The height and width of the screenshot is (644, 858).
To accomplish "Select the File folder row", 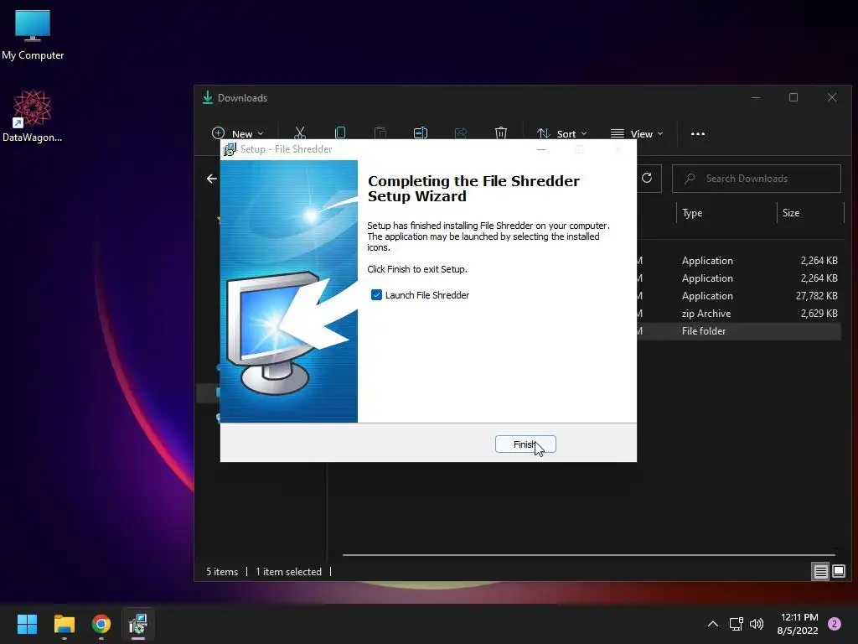I will pos(739,330).
